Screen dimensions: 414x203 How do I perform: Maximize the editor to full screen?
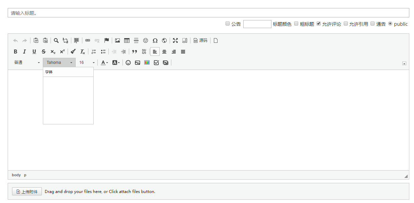[175, 40]
